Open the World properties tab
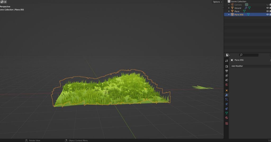The image size is (271, 142). pyautogui.click(x=227, y=85)
